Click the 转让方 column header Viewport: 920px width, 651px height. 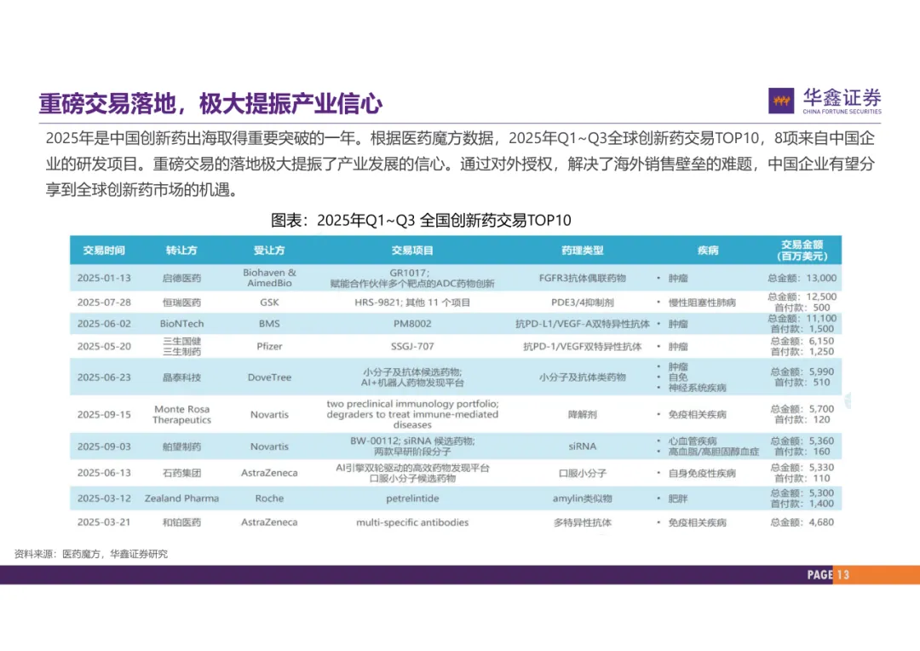[x=182, y=250]
